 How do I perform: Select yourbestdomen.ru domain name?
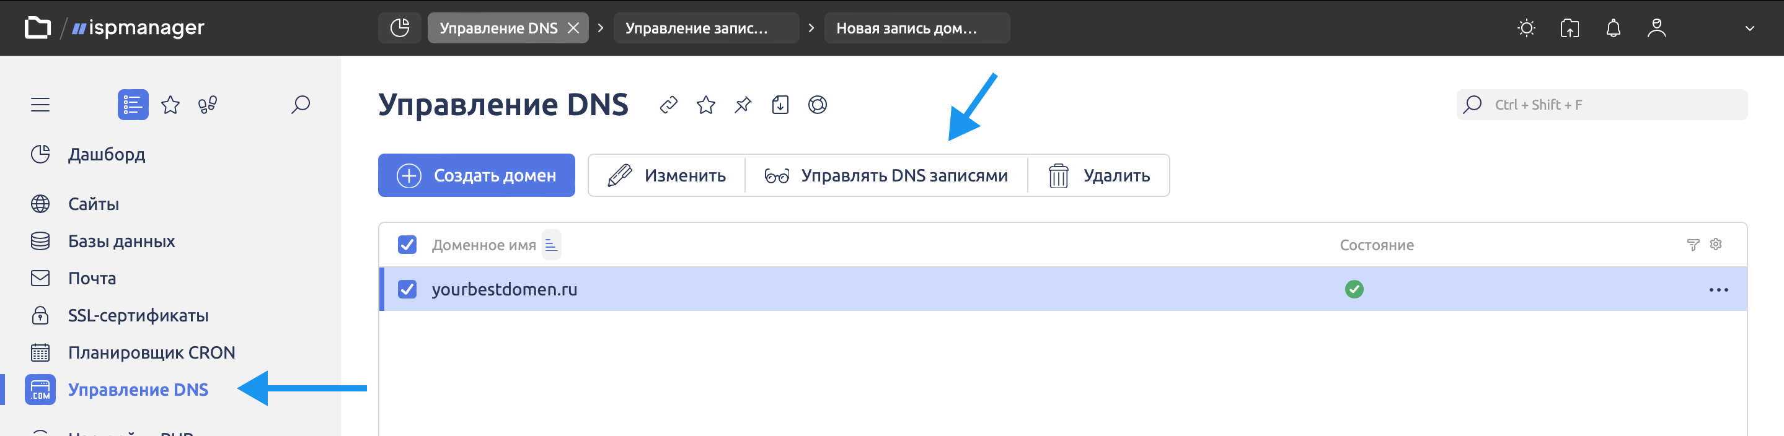coord(504,289)
